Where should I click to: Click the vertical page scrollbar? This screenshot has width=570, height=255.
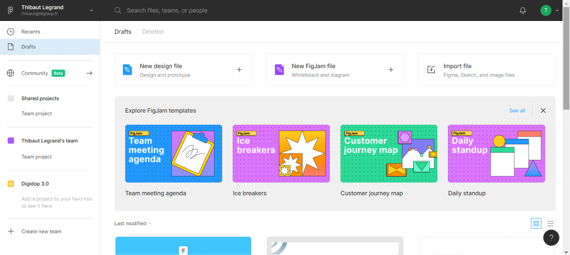click(x=566, y=58)
